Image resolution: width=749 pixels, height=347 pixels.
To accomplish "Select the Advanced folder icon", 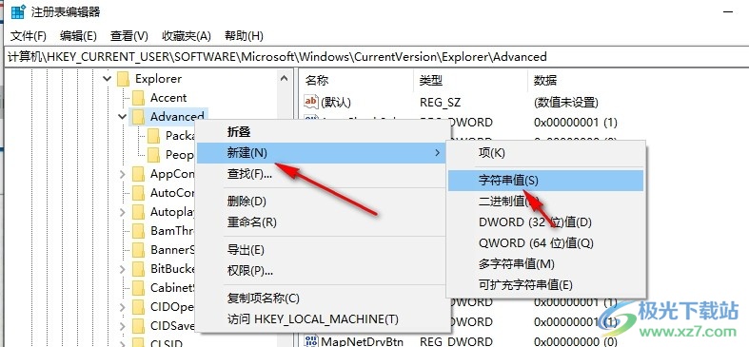I will click(139, 117).
